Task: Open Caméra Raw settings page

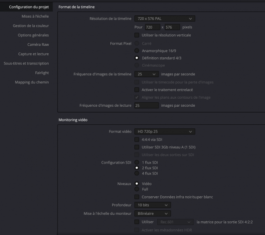Action: pyautogui.click(x=38, y=45)
